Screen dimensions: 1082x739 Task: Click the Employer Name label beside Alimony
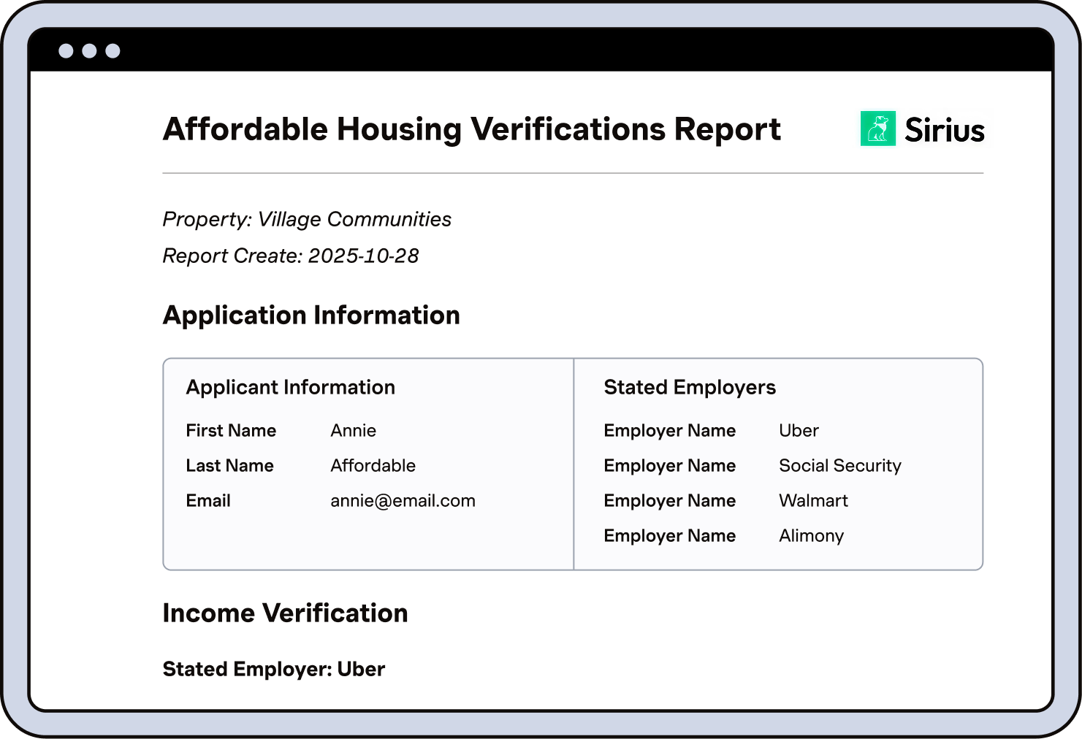tap(670, 536)
